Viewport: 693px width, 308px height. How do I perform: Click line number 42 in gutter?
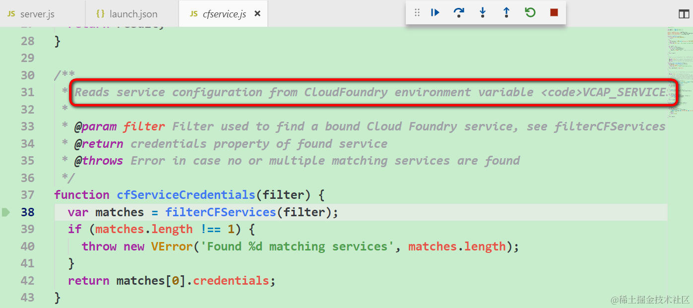click(28, 281)
